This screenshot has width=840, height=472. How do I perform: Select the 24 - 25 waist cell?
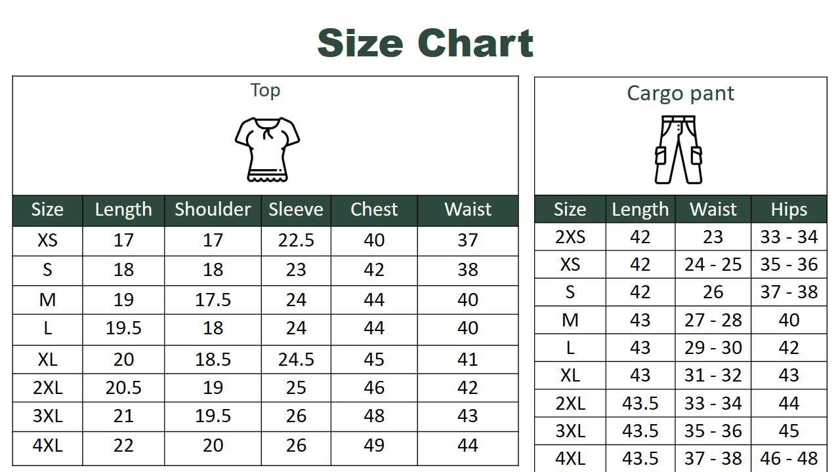713,264
